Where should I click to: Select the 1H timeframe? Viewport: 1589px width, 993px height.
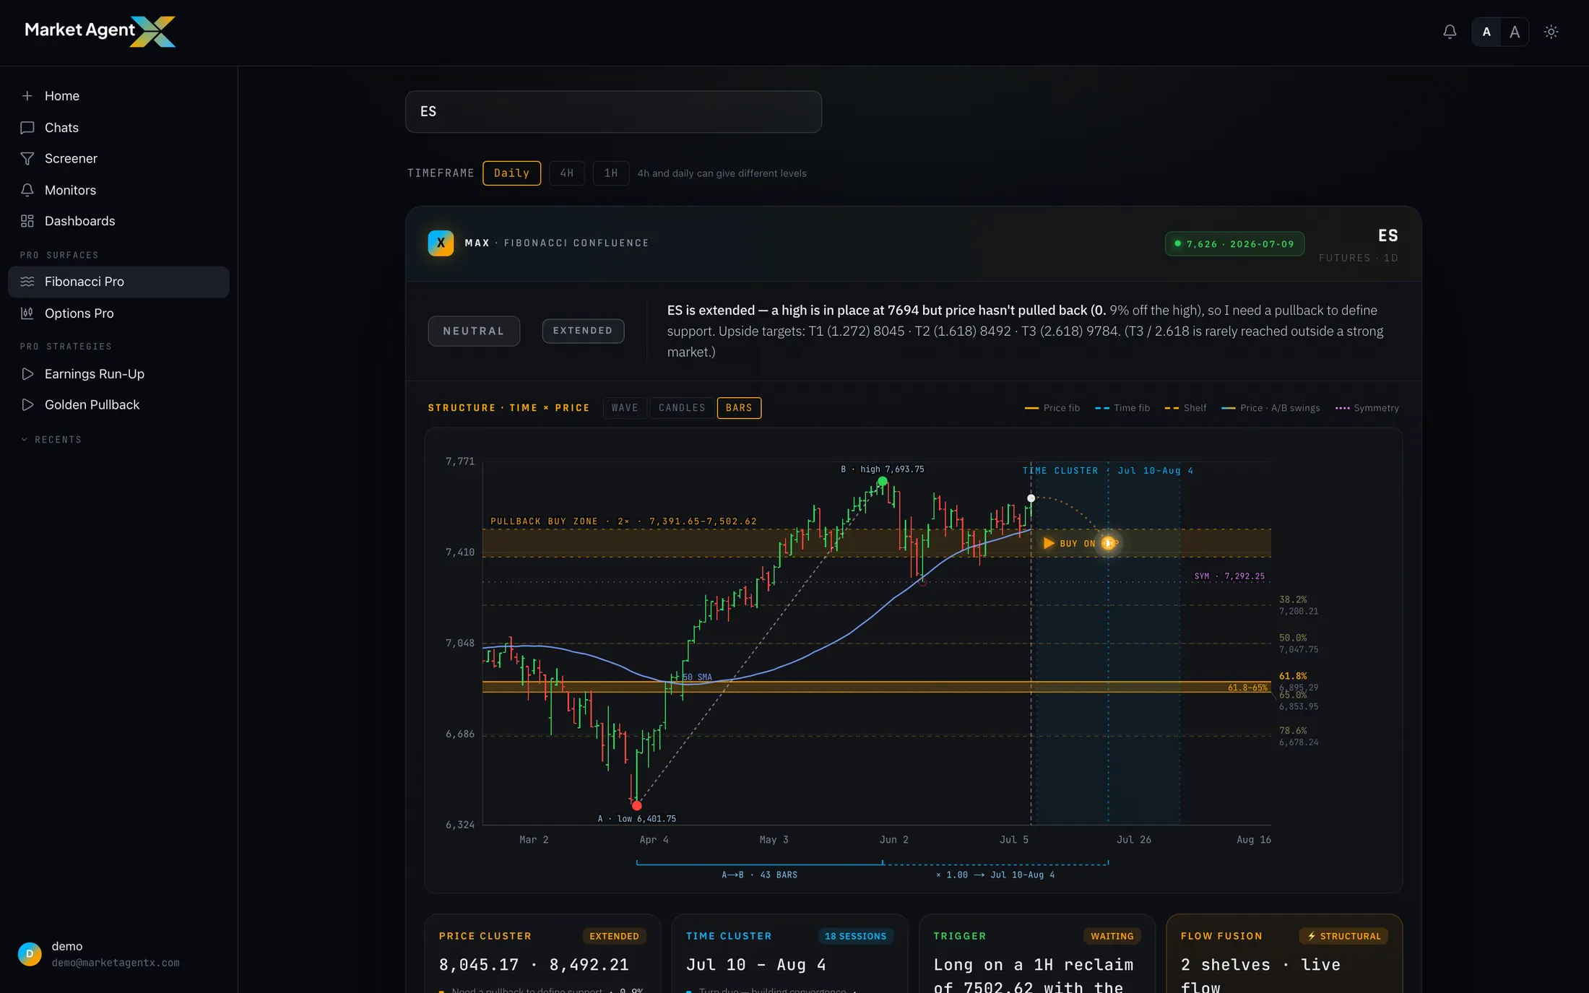[x=611, y=173]
